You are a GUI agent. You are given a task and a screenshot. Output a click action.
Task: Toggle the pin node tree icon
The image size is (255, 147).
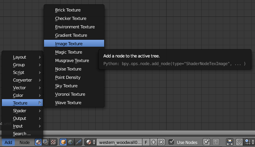(206, 142)
